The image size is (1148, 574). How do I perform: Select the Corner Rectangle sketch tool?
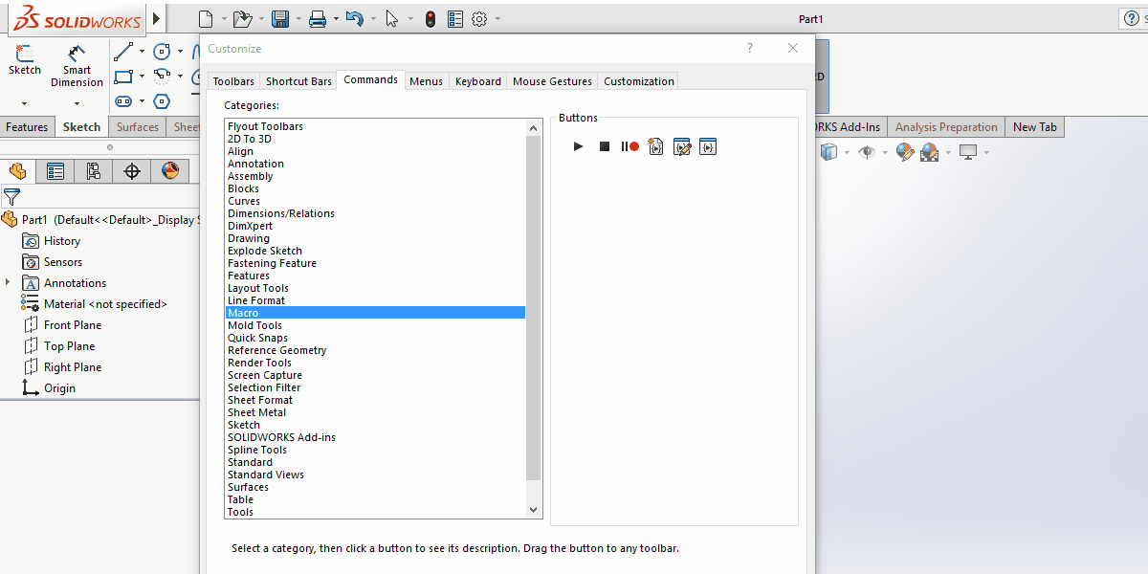(x=123, y=76)
